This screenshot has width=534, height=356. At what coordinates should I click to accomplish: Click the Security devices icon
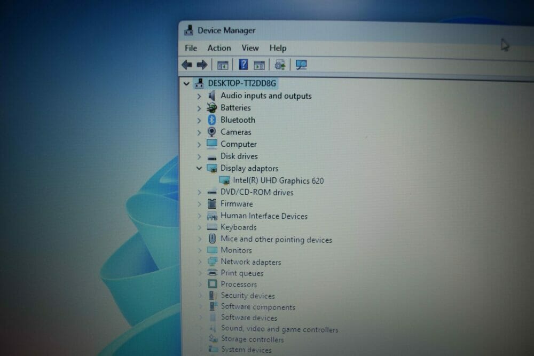pyautogui.click(x=213, y=295)
